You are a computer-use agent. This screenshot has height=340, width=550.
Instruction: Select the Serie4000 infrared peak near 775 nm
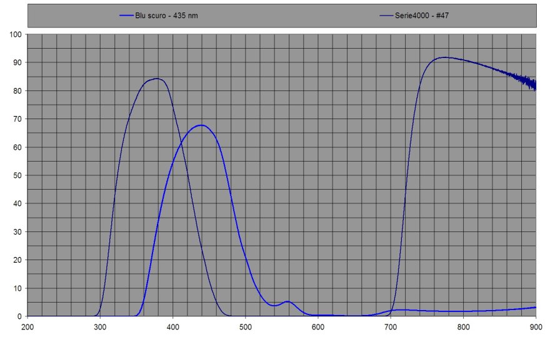[444, 57]
